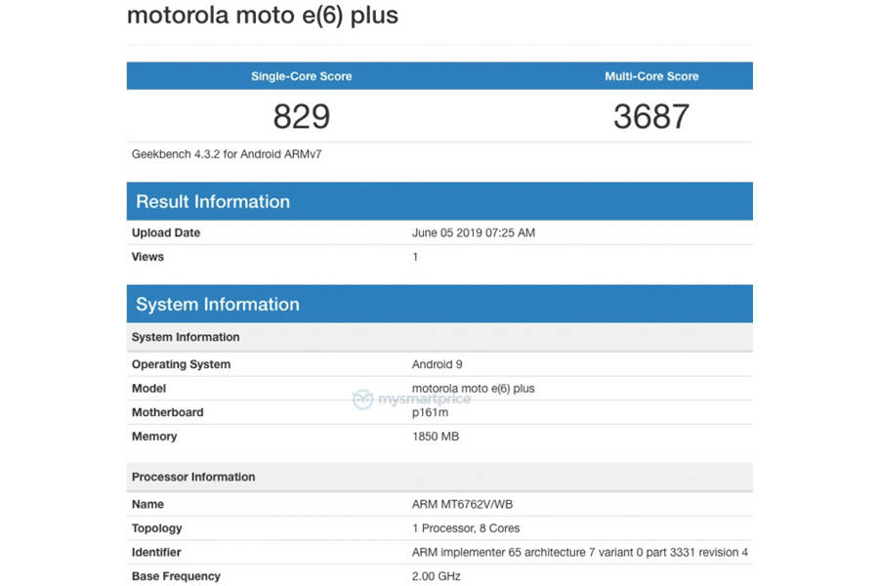Click the Views count value
This screenshot has height=586, width=879.
point(414,257)
